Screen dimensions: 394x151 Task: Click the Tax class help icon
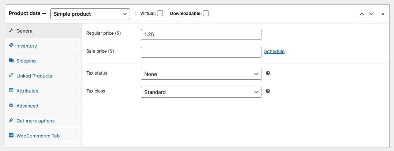268,91
